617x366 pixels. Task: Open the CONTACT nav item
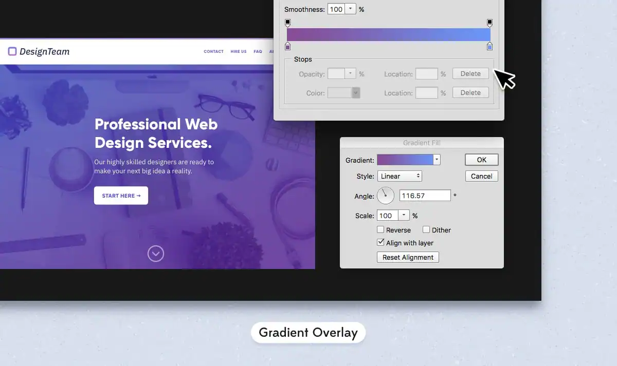tap(213, 51)
